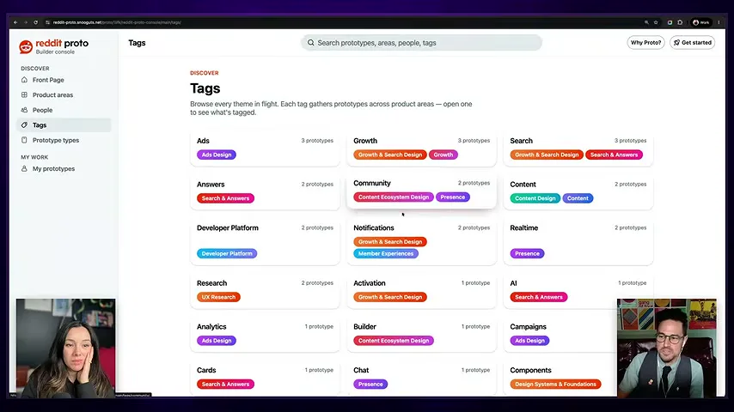
Task: Click the zoom magnifier icon in the address bar
Action: [646, 22]
